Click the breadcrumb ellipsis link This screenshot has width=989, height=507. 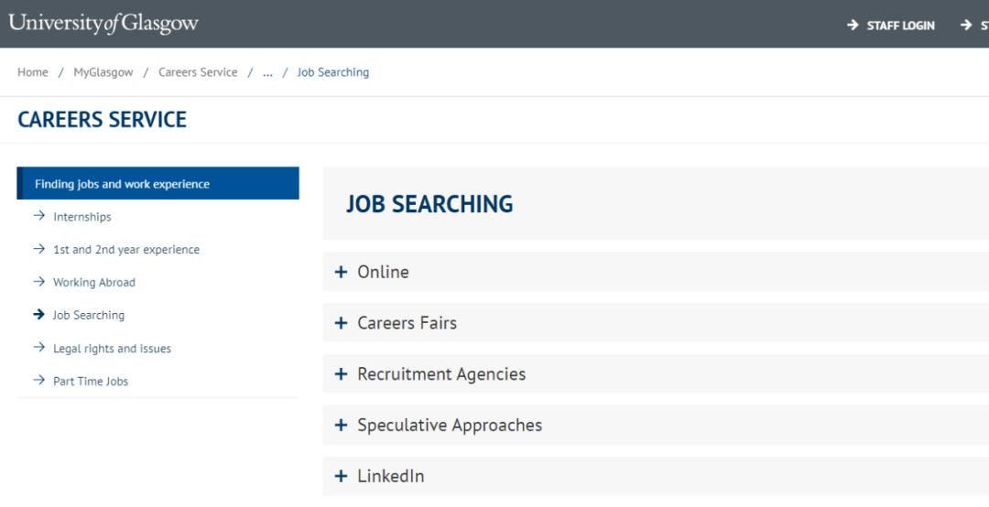(267, 72)
